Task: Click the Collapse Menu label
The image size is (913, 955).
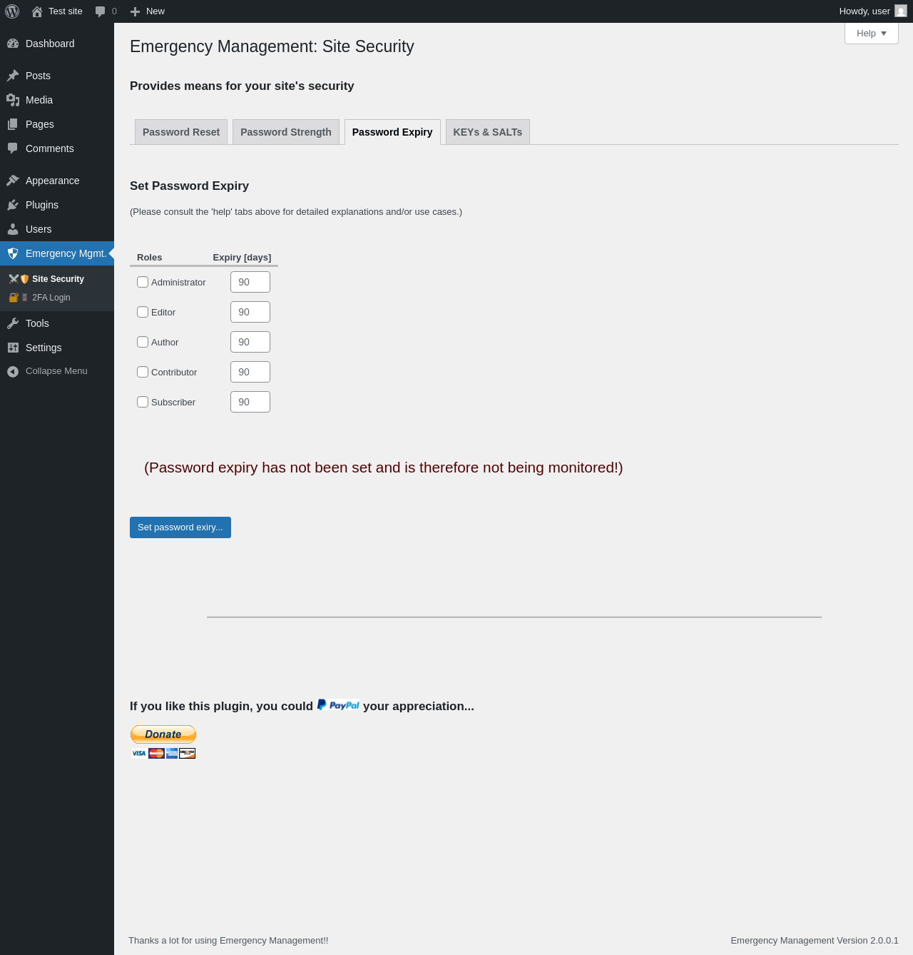Action: pos(56,371)
